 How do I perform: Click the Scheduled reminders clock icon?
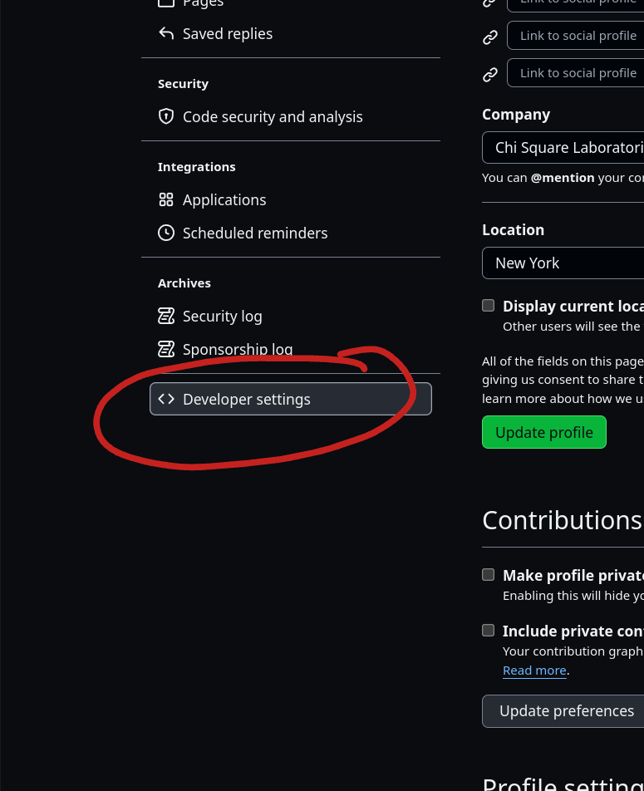166,233
